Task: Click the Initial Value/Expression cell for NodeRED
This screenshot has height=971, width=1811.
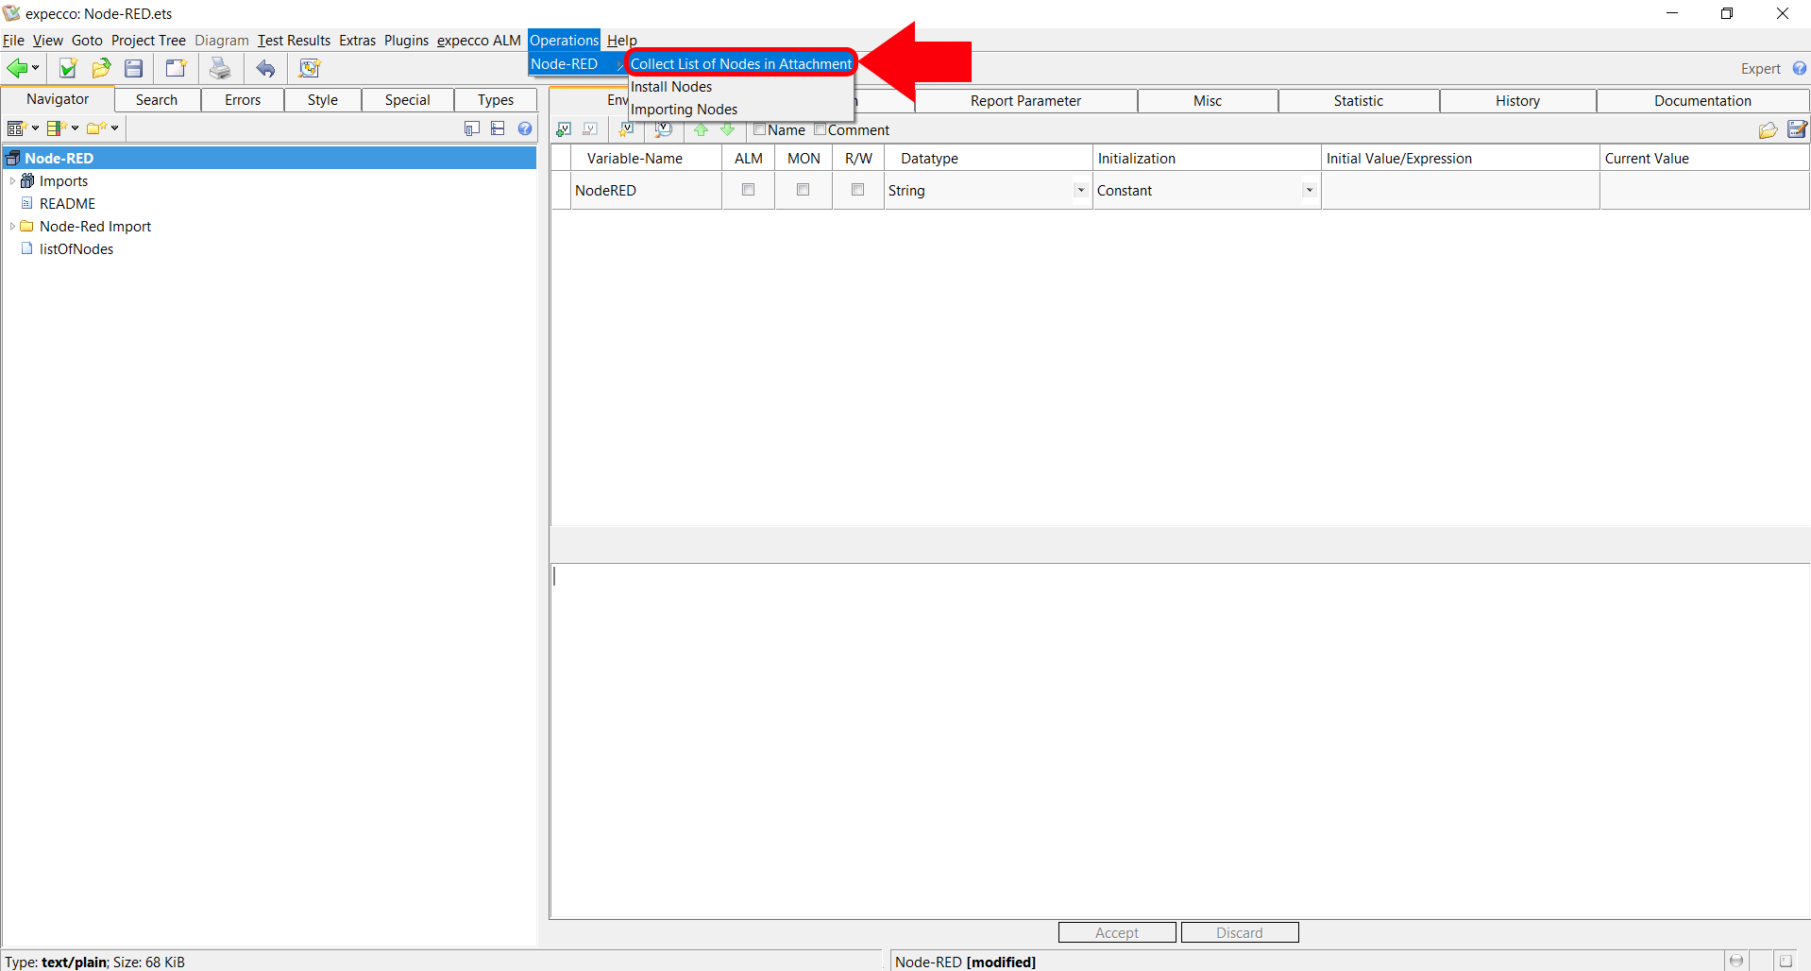Action: (x=1459, y=190)
